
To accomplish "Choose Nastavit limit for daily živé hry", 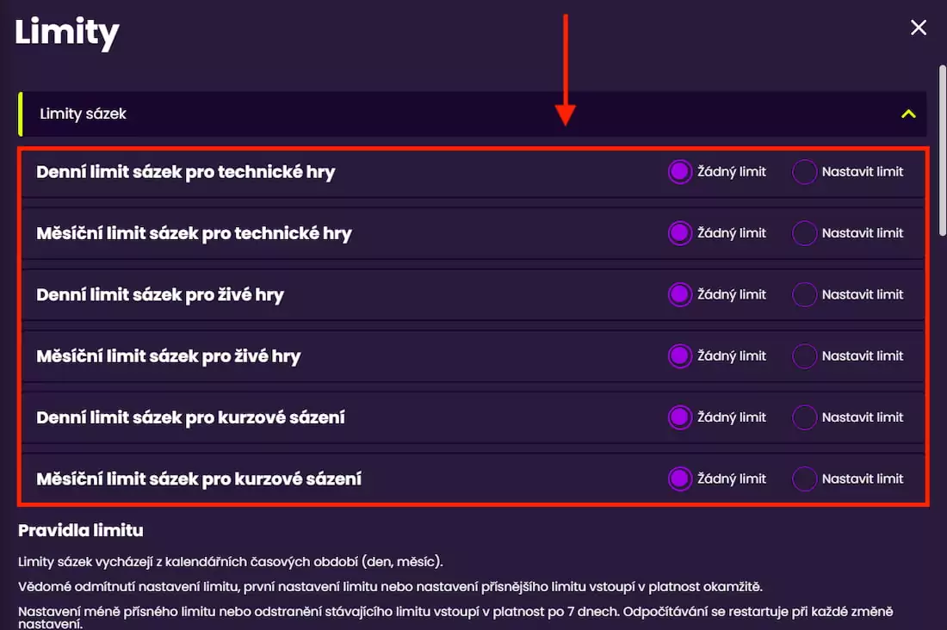I will (x=804, y=294).
